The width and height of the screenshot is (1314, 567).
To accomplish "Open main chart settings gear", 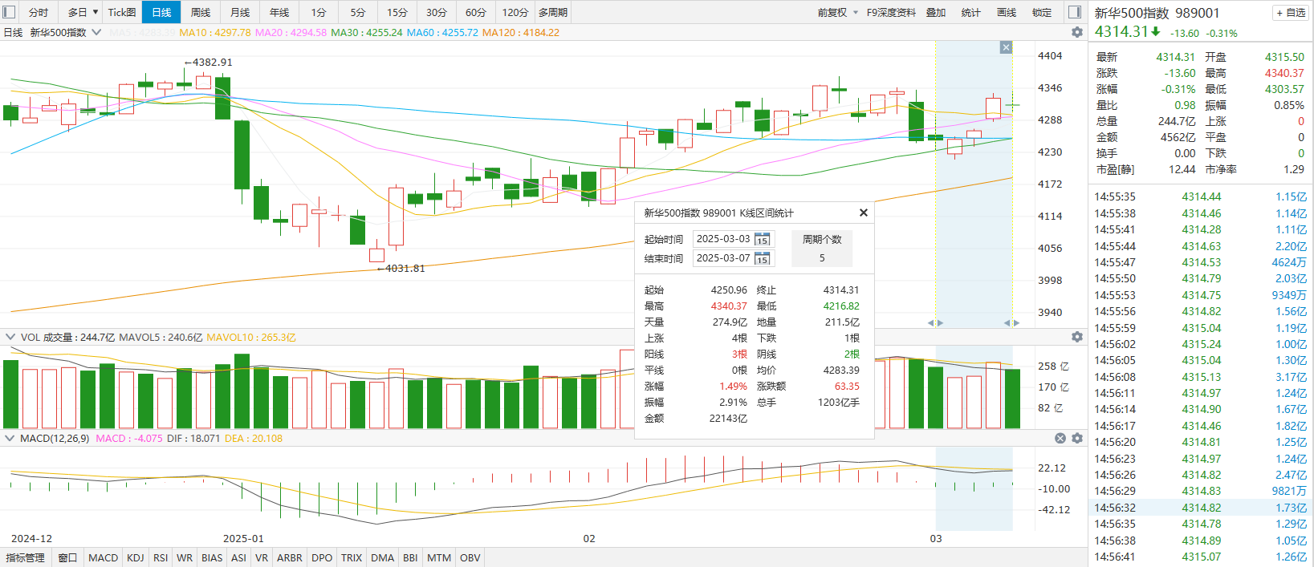I will click(x=1077, y=32).
